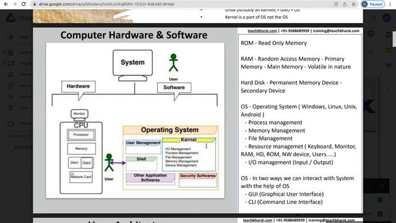Click 'ROM - Read Only Memory' note line
This screenshot has height=223, width=396.
(273, 43)
